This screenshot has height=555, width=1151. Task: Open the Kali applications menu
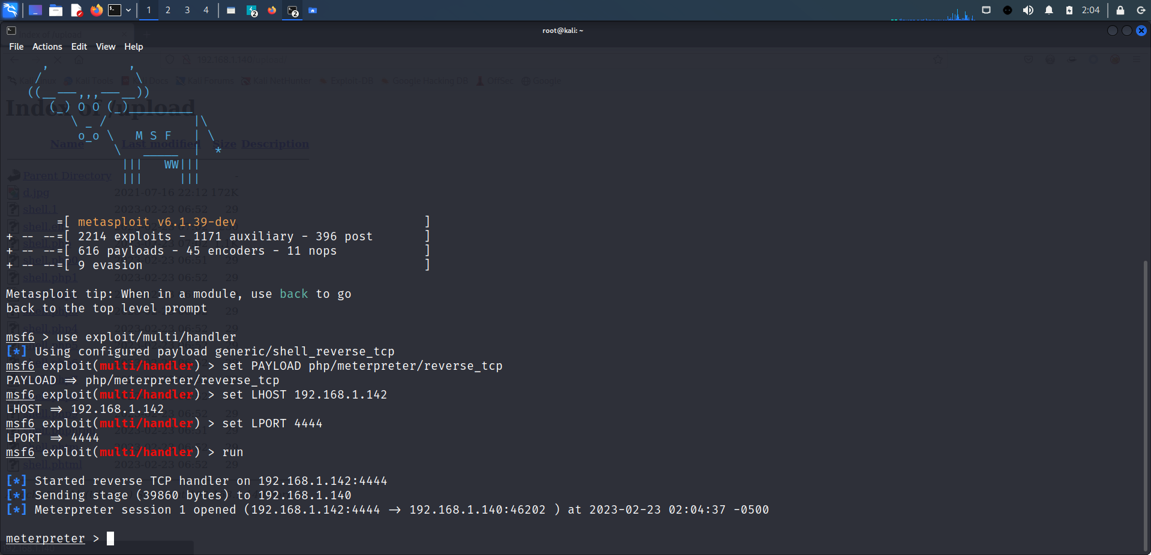(11, 10)
